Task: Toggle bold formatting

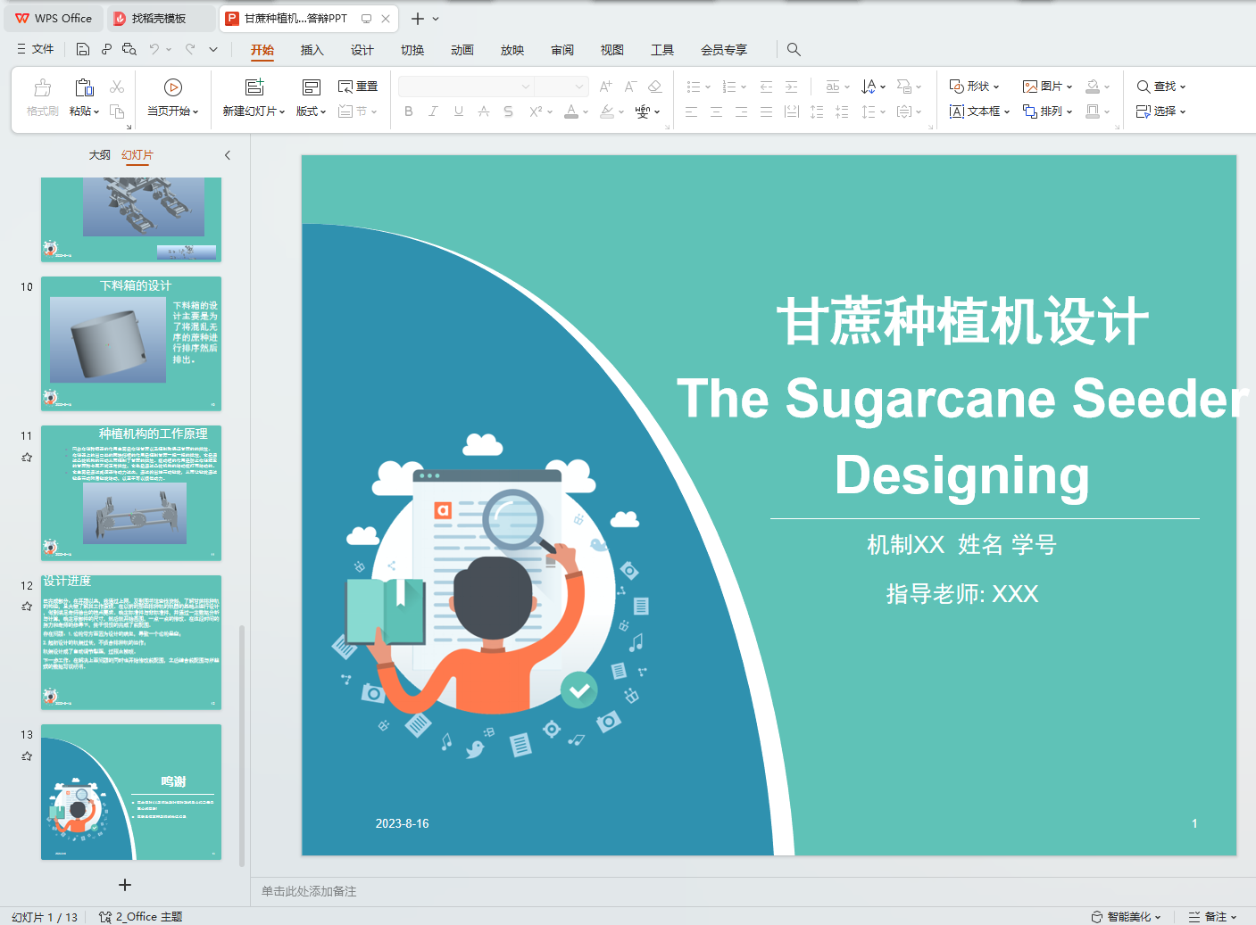Action: pyautogui.click(x=409, y=111)
